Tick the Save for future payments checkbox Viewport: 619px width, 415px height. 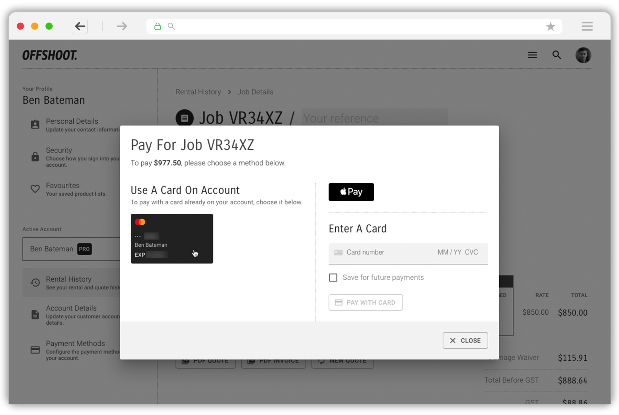click(333, 278)
